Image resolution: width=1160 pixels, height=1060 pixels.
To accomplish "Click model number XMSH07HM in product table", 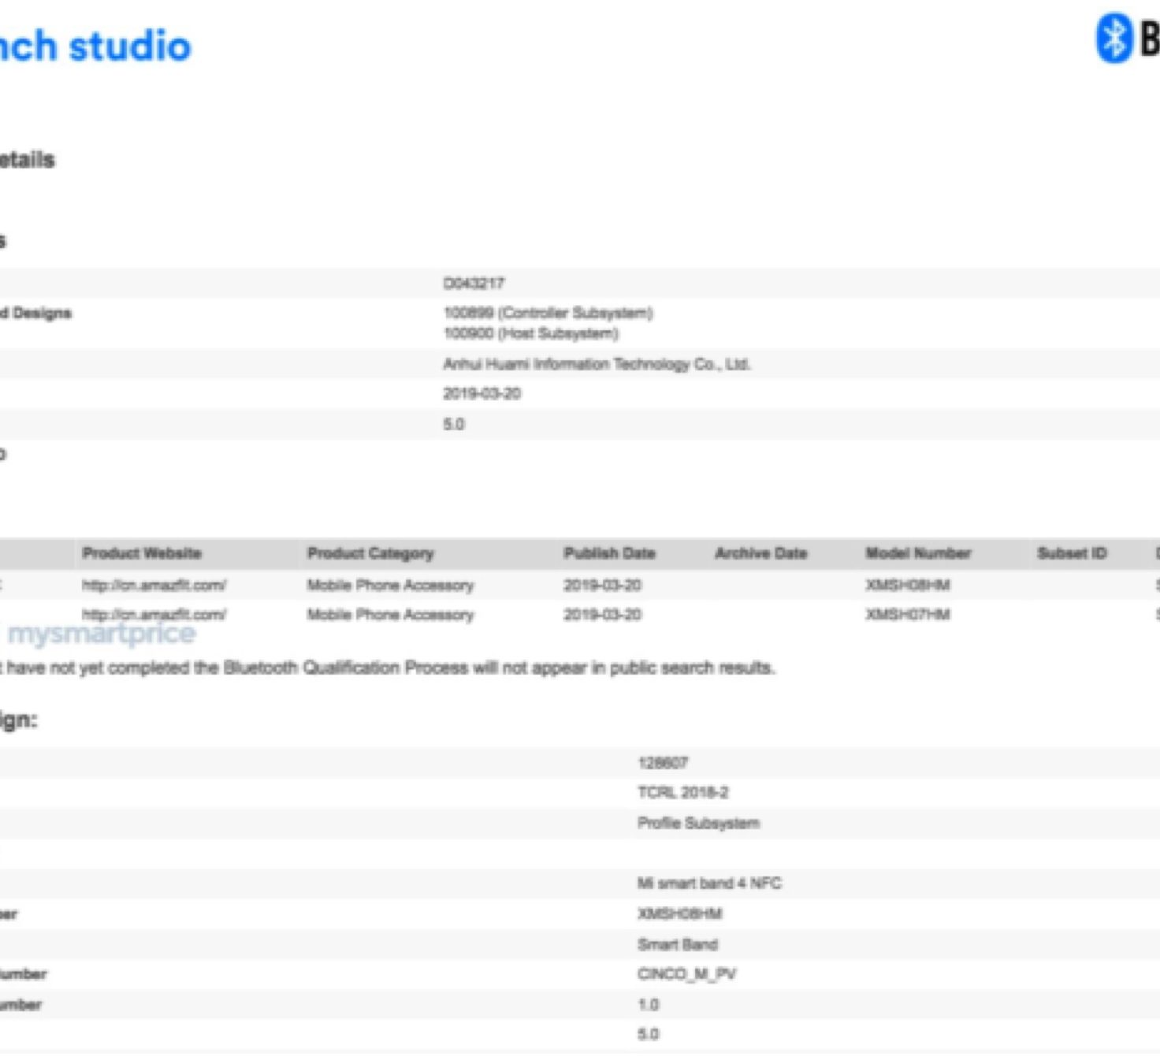I will pos(908,614).
